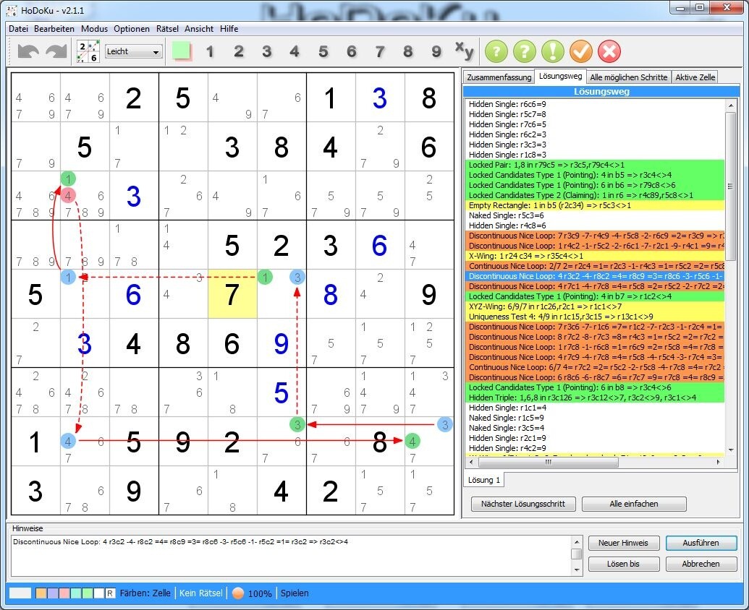The height and width of the screenshot is (610, 749).
Task: Click the second question mark hint icon
Action: [525, 51]
